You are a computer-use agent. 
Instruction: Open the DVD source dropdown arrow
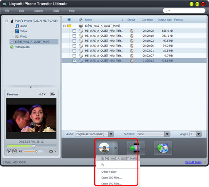click(x=116, y=148)
